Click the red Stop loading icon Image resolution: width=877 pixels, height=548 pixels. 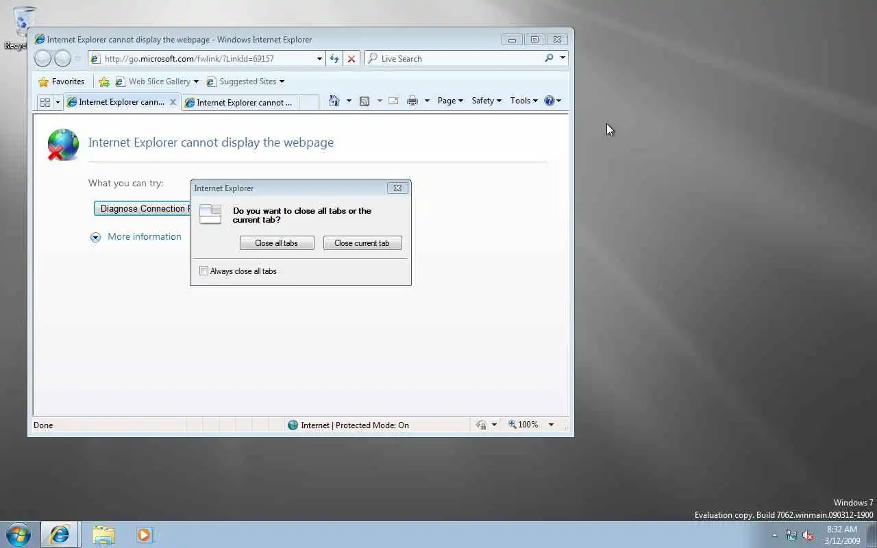(x=351, y=59)
